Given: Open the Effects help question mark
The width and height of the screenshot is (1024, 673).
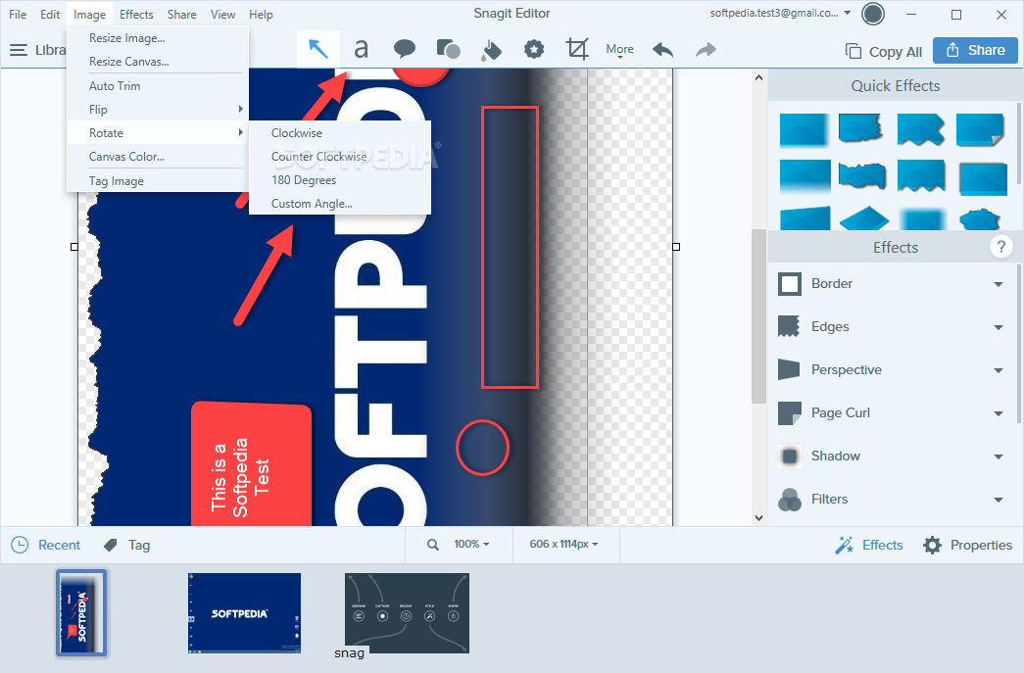Looking at the screenshot, I should click(x=1000, y=247).
